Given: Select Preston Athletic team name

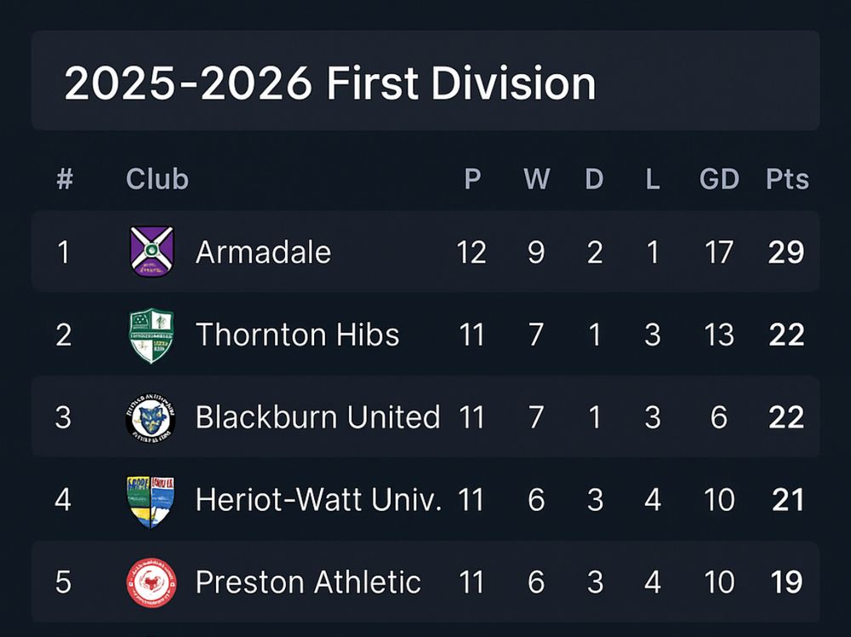Looking at the screenshot, I should [x=308, y=582].
